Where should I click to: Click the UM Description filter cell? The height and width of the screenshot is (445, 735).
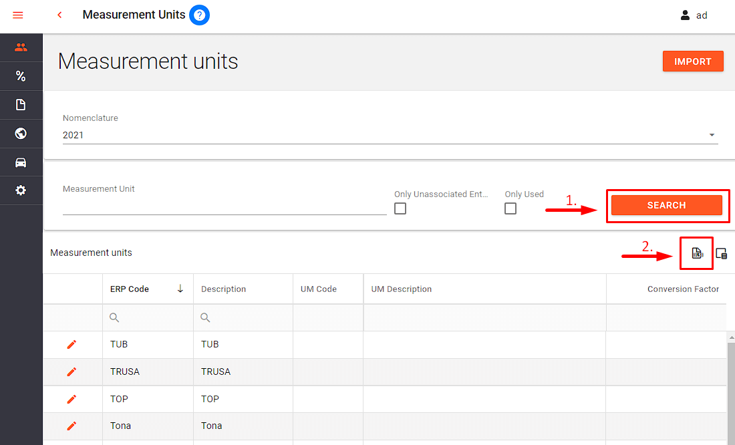[484, 317]
